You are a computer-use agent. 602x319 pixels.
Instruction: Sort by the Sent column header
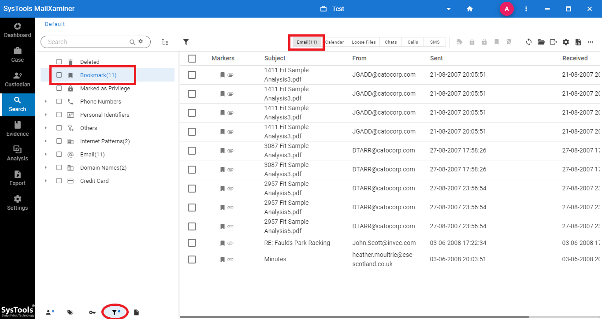(x=436, y=58)
